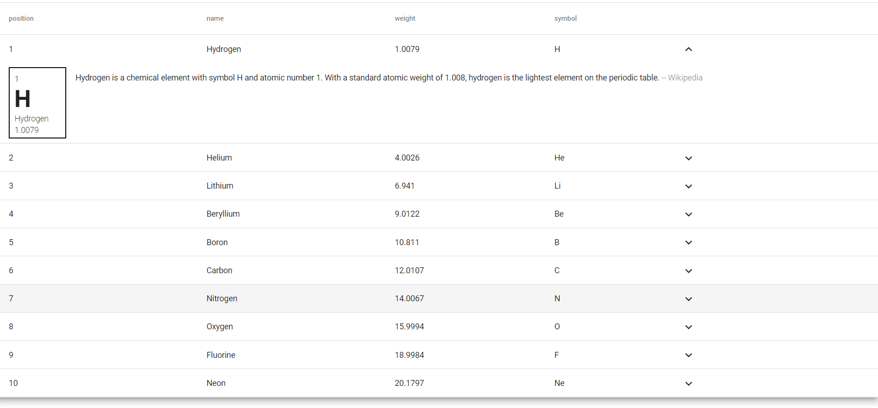The height and width of the screenshot is (408, 878).
Task: Expand the Beryllium row chevron
Action: [689, 214]
